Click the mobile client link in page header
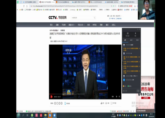 119,19
